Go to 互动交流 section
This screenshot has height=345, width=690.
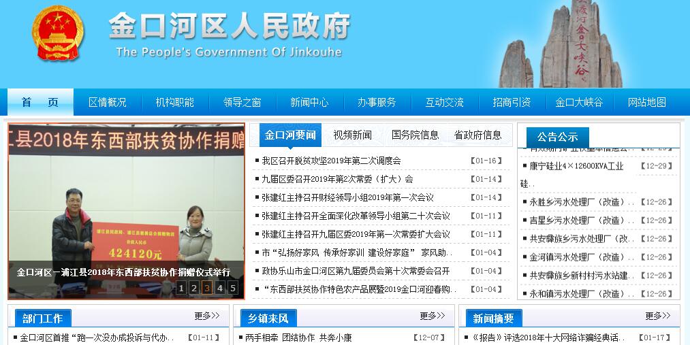pyautogui.click(x=444, y=102)
